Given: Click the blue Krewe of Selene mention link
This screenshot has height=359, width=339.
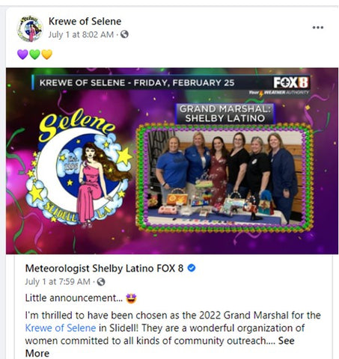Looking at the screenshot, I should tap(61, 328).
